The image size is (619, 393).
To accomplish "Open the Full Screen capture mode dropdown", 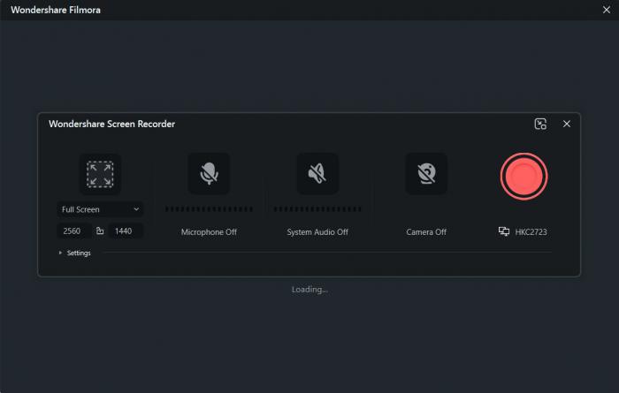I will pyautogui.click(x=100, y=209).
